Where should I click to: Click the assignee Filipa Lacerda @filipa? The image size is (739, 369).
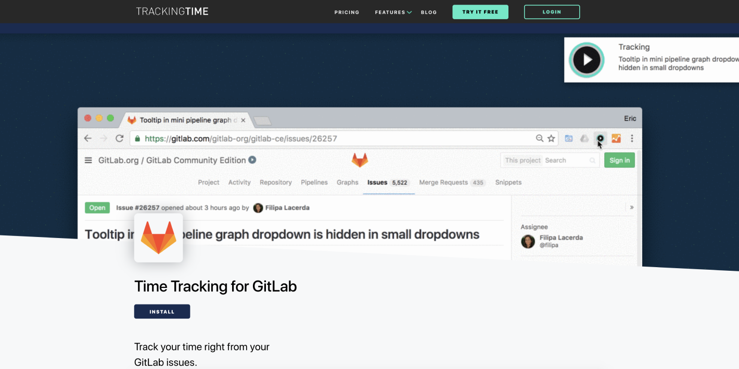pyautogui.click(x=552, y=241)
